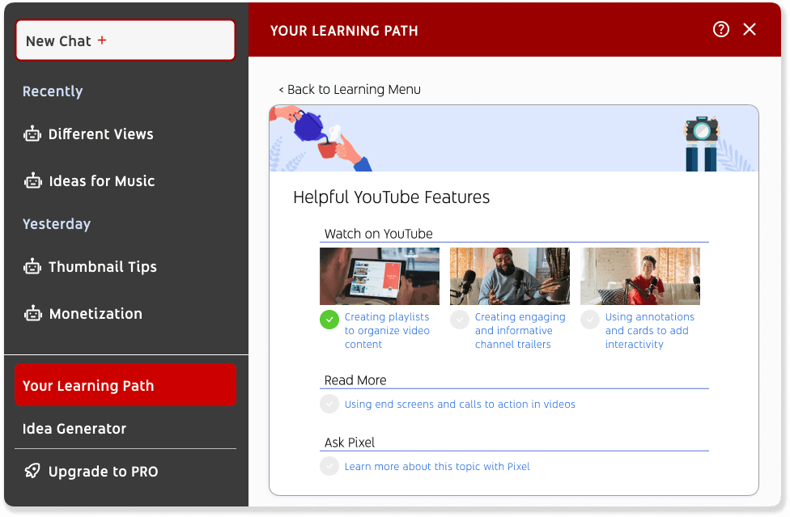The image size is (790, 517).
Task: Click robot icon beside Monetization
Action: point(32,314)
